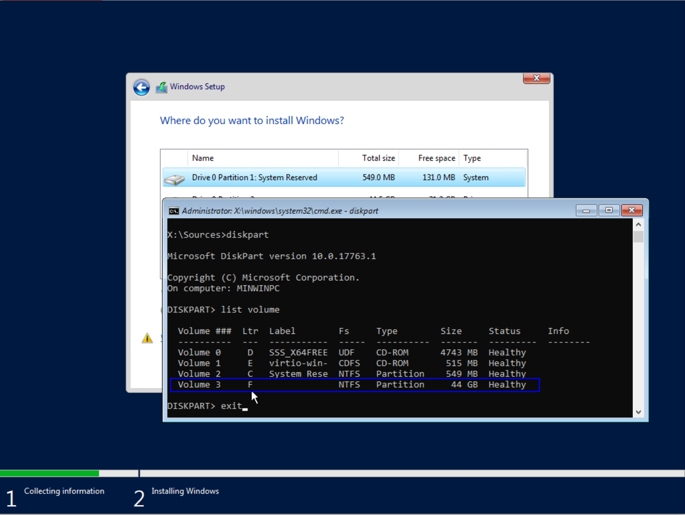Click the cmd.exe window title icon
685x515 pixels.
tap(174, 211)
